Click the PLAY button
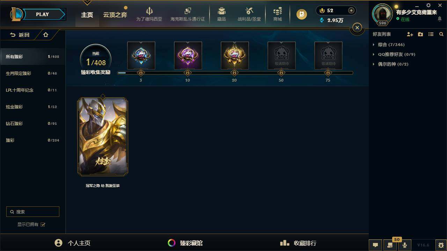447x251 pixels. [x=42, y=14]
